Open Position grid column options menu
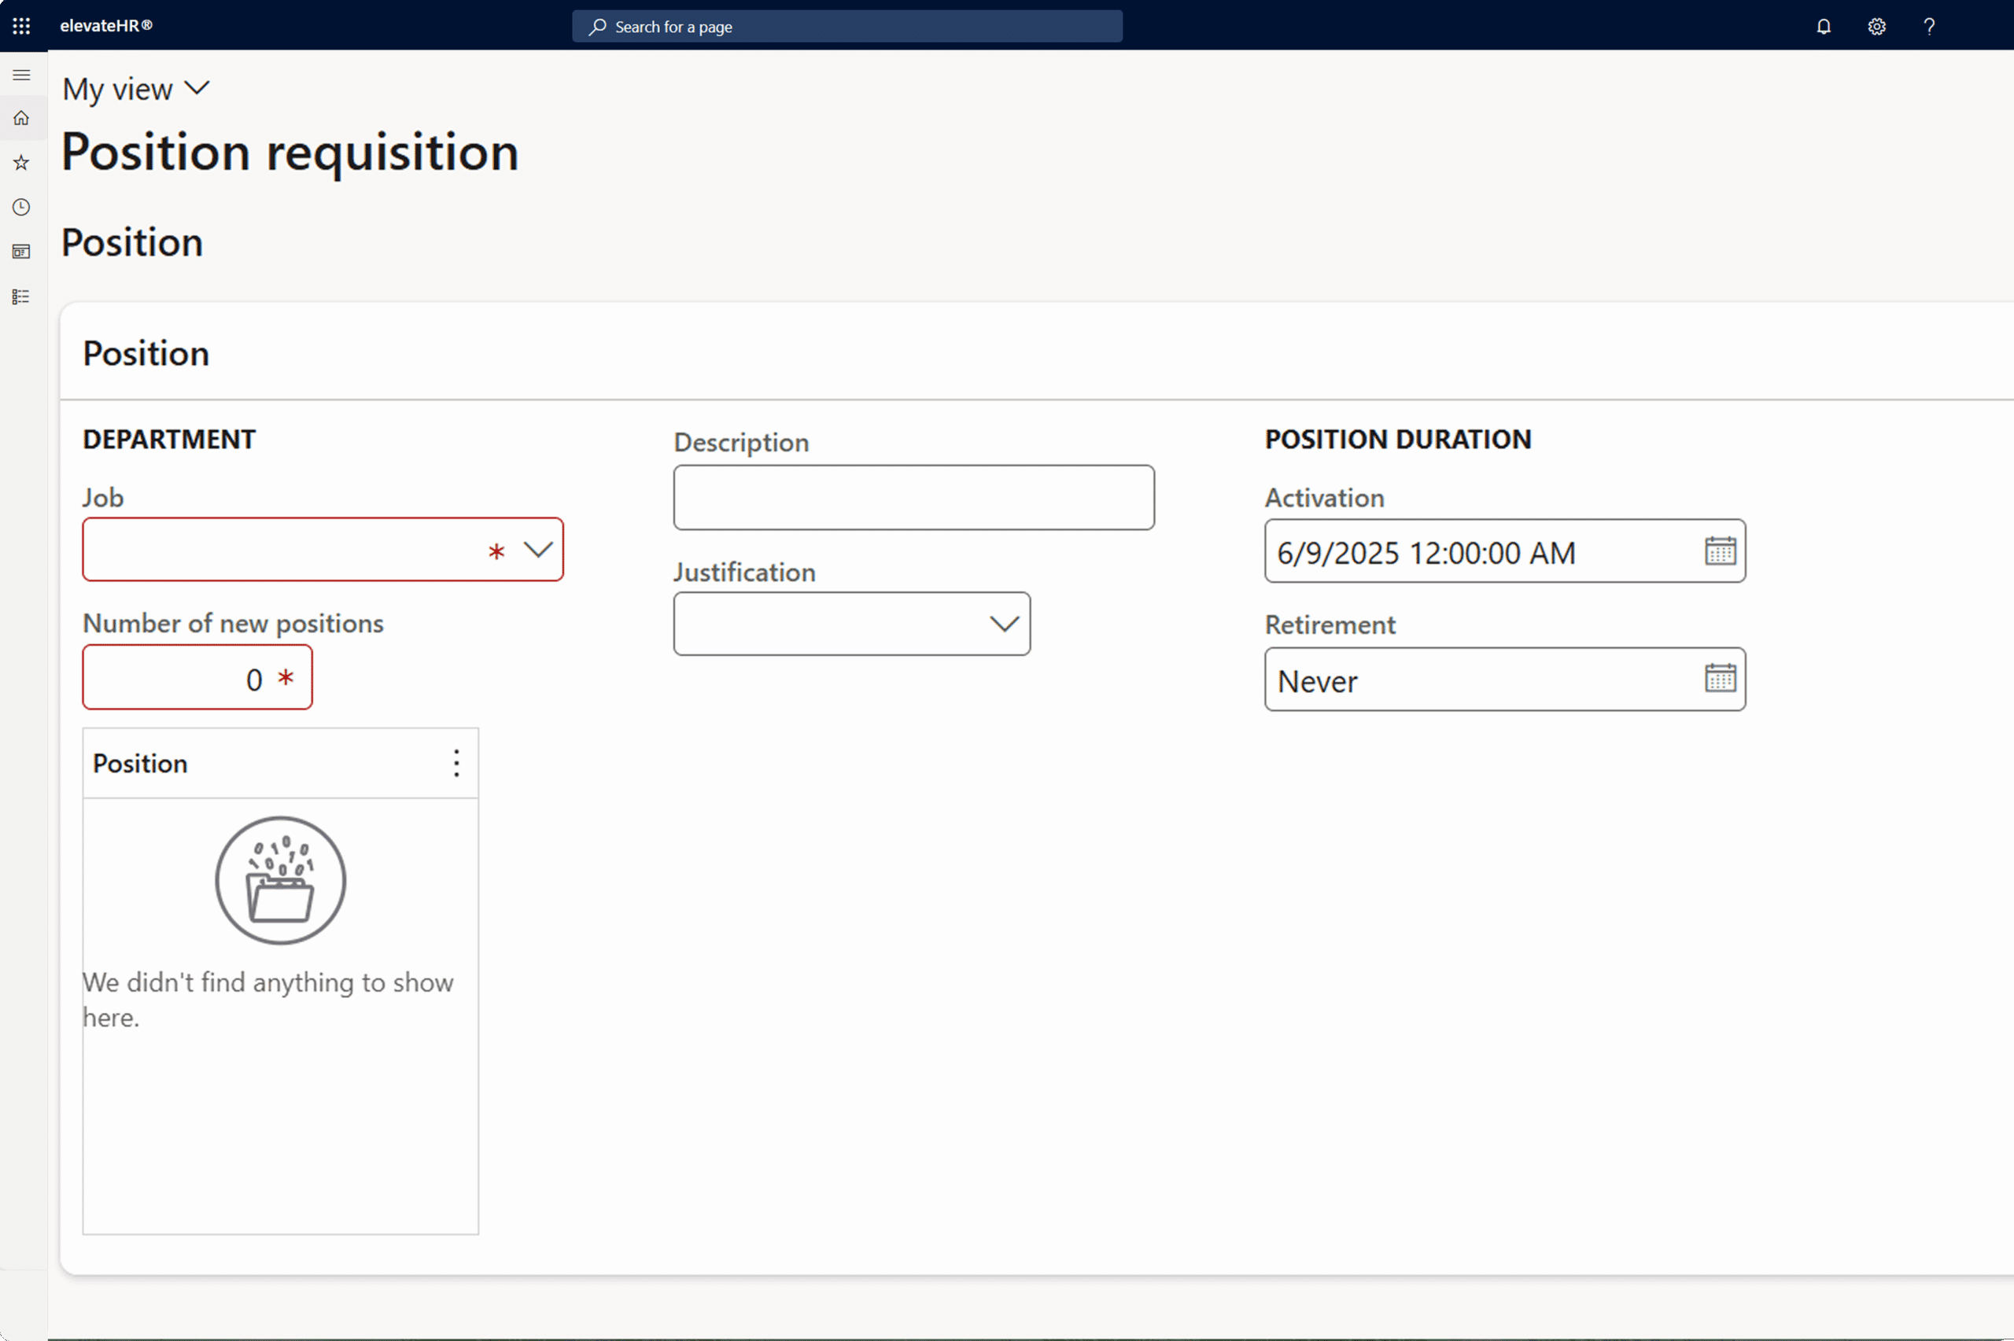Screen dimensions: 2014x1341 456,763
